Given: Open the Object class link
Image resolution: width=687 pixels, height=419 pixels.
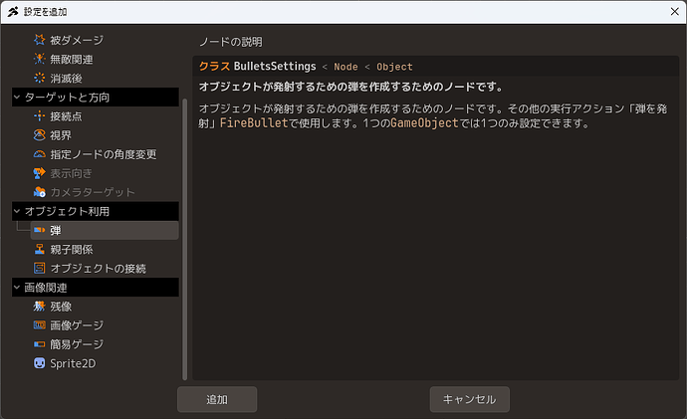Looking at the screenshot, I should pyautogui.click(x=394, y=67).
